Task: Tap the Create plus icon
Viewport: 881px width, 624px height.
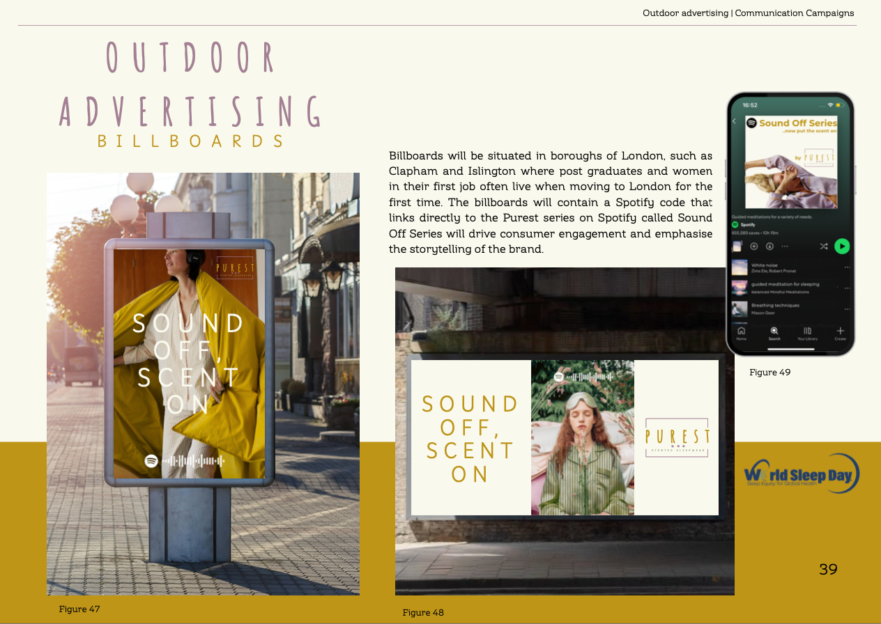Action: [x=840, y=333]
